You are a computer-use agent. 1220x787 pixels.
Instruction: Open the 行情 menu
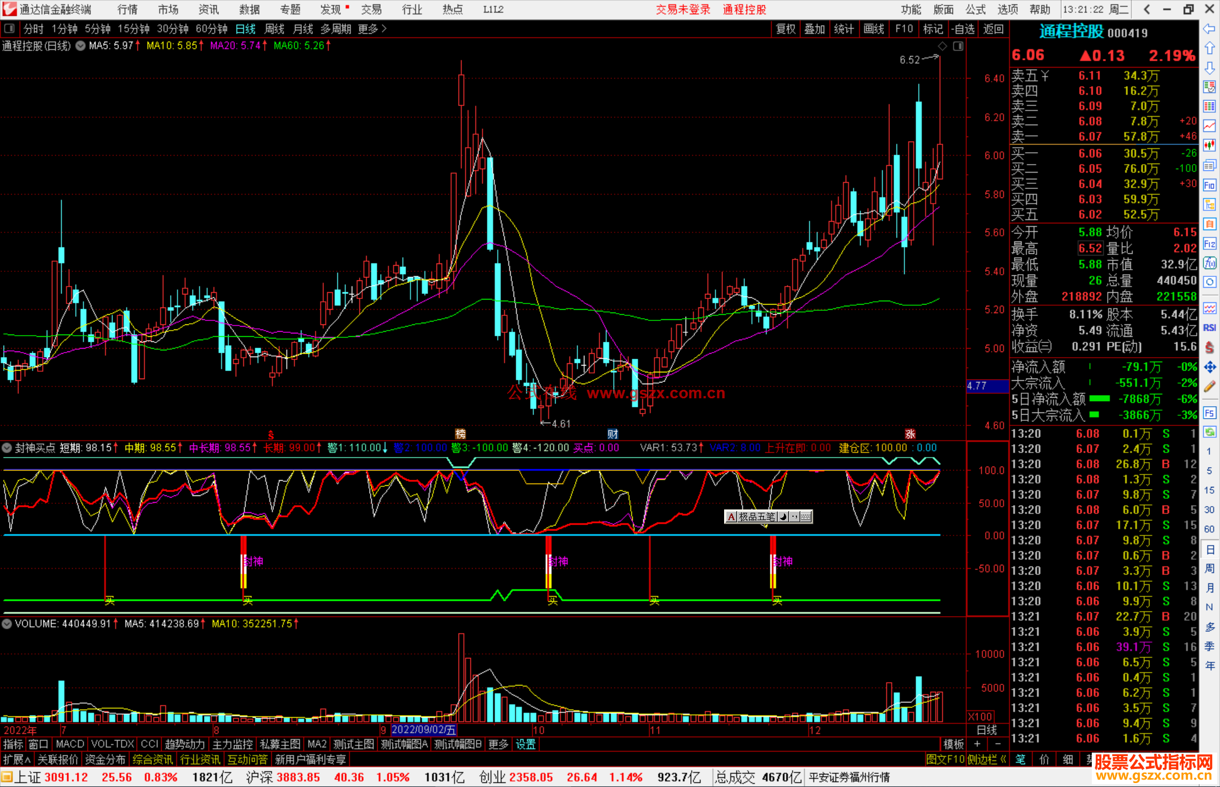[127, 10]
